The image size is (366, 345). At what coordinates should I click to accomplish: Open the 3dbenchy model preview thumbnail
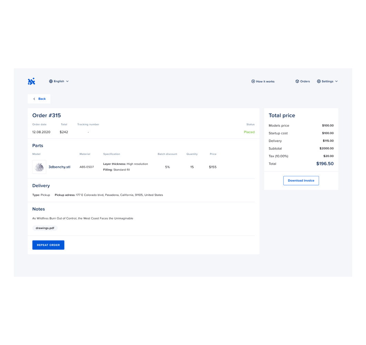tap(39, 167)
